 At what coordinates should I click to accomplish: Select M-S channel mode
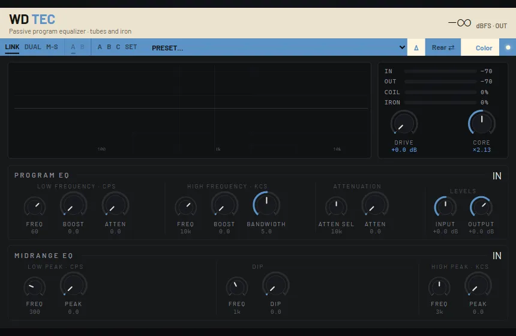click(52, 47)
